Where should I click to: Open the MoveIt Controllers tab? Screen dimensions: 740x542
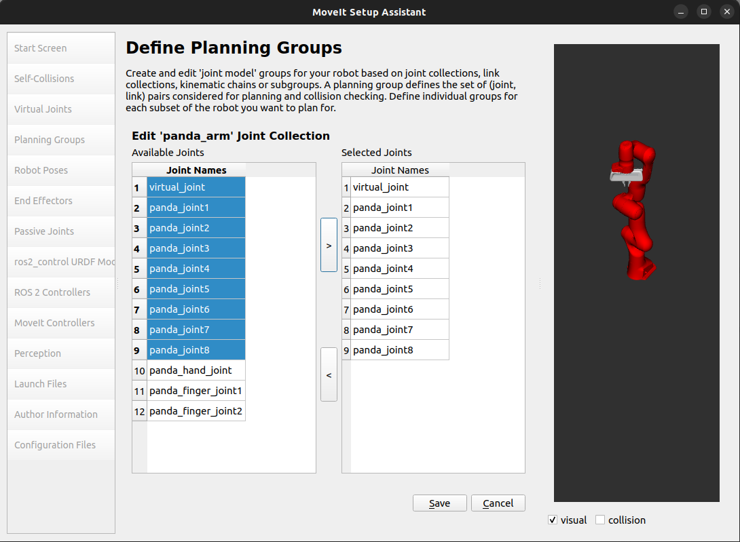tap(54, 323)
